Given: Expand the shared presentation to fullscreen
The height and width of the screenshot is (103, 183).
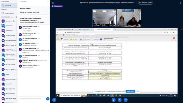Looking at the screenshot, I should [x=182, y=29].
